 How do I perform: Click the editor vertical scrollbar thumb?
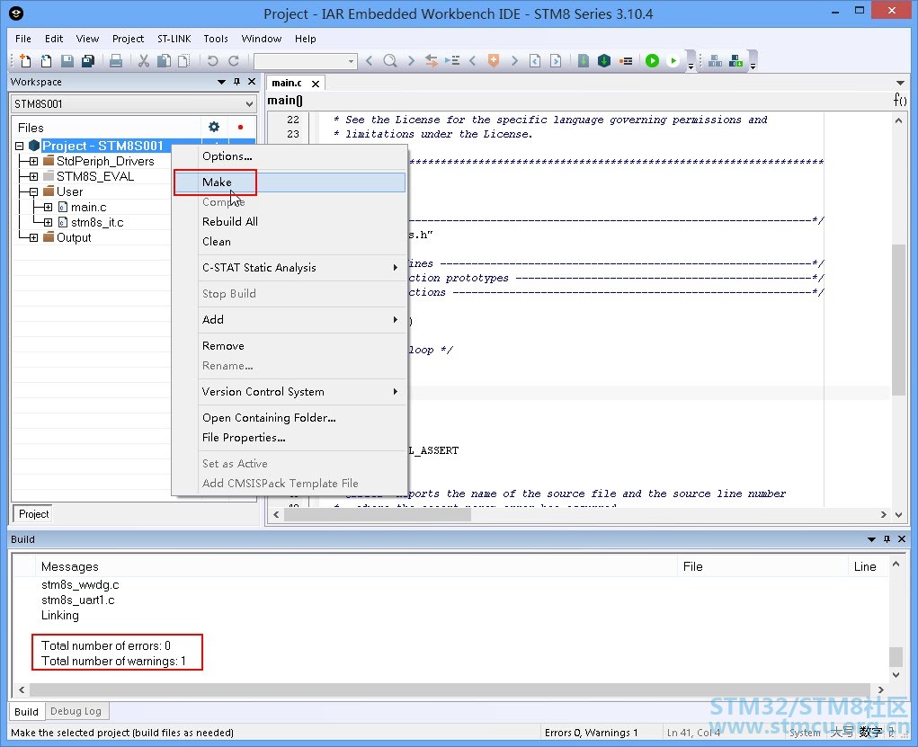[899, 319]
